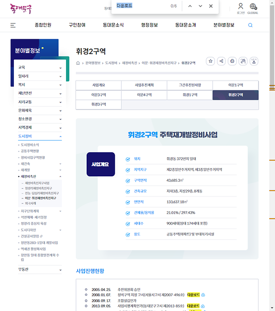The height and width of the screenshot is (311, 275).
Task: Go to previous find result arrow
Action: [x=190, y=6]
